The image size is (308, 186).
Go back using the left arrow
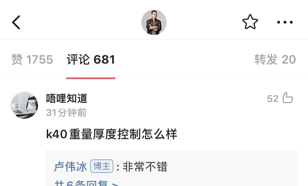(16, 22)
